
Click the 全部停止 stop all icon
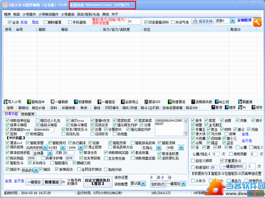click(x=123, y=102)
